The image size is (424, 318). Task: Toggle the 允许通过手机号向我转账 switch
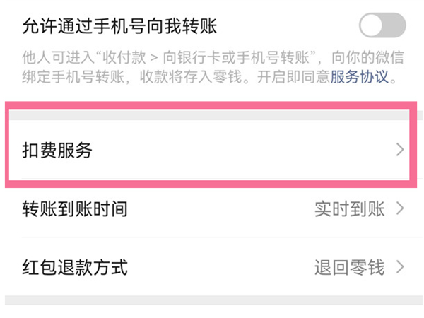382,26
